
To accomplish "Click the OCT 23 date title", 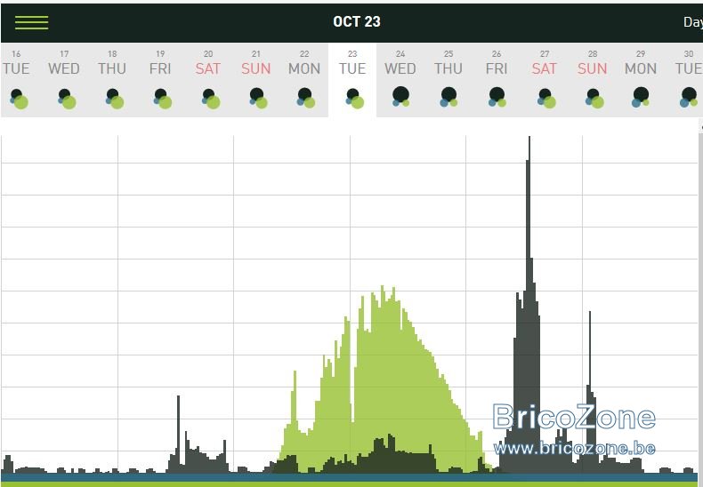I will (357, 21).
